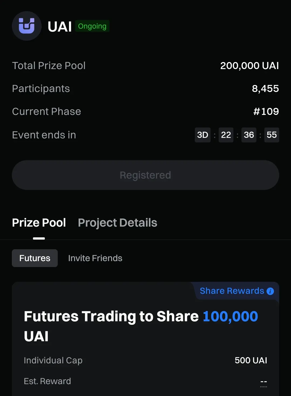This screenshot has width=291, height=396.
Task: Tap the 8,455 participants count
Action: (x=265, y=88)
